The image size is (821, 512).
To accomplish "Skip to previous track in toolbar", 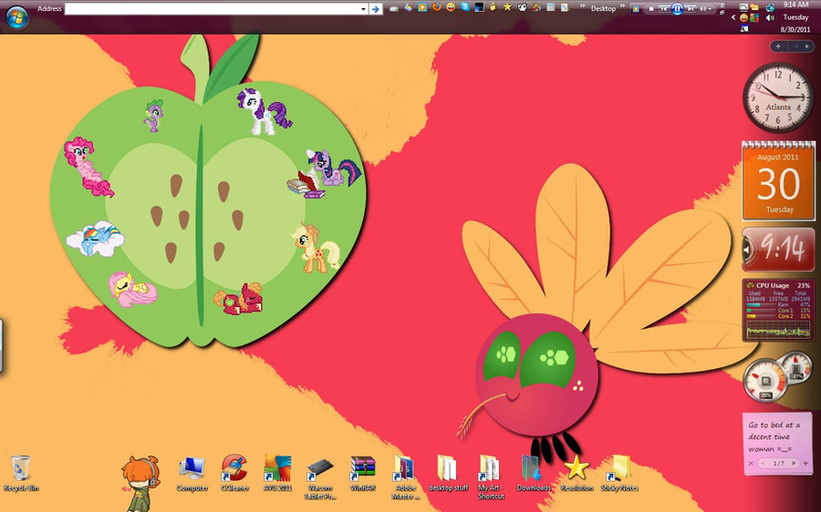I will [664, 9].
